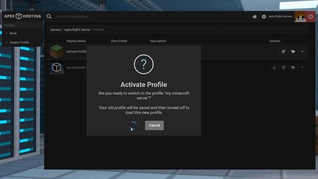This screenshot has height=179, width=318.
Task: Click the Description column header
Action: click(158, 41)
